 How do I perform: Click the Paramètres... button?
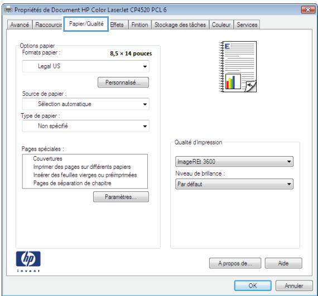121,197
